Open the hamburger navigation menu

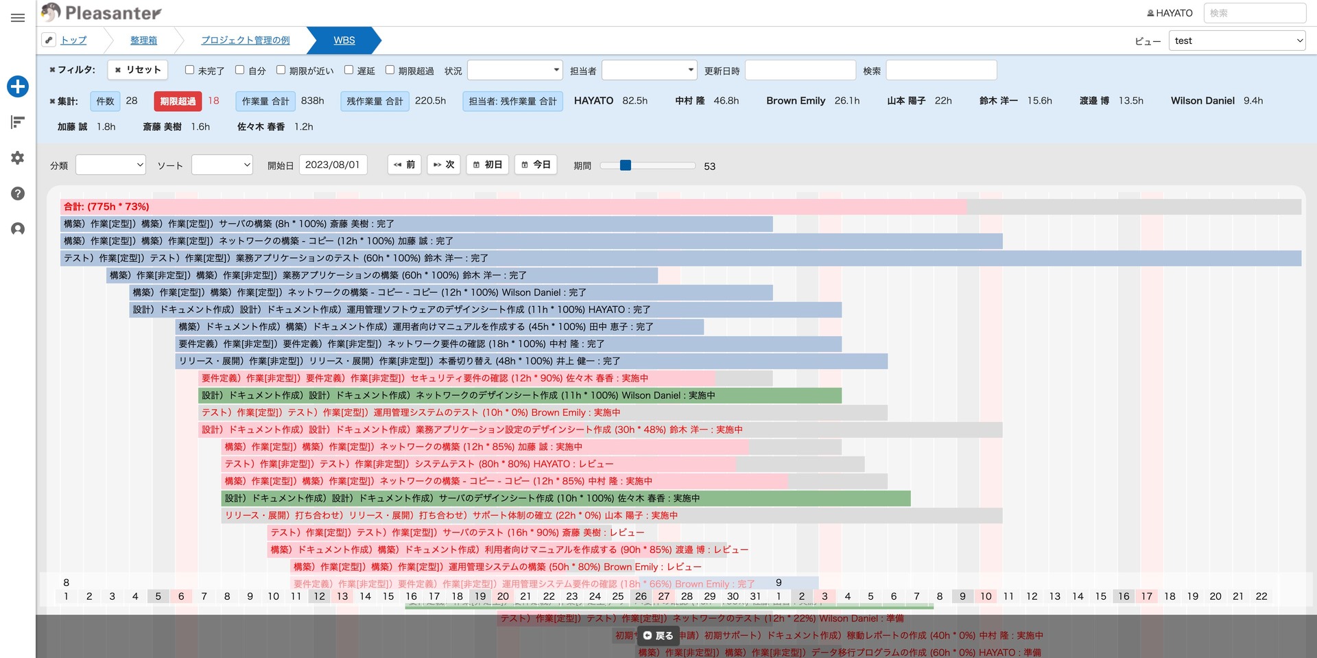pyautogui.click(x=18, y=18)
